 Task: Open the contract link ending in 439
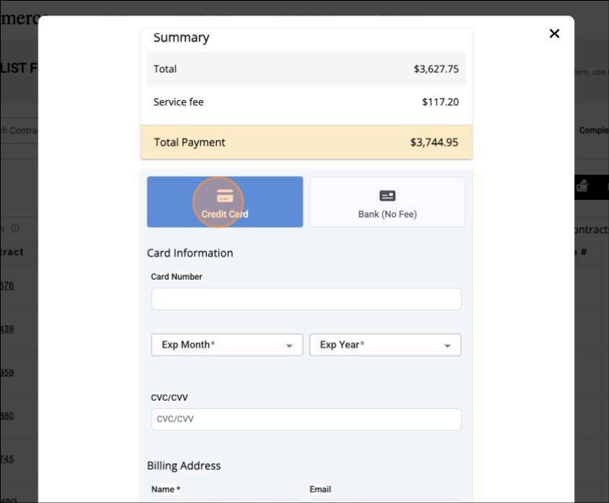7,329
